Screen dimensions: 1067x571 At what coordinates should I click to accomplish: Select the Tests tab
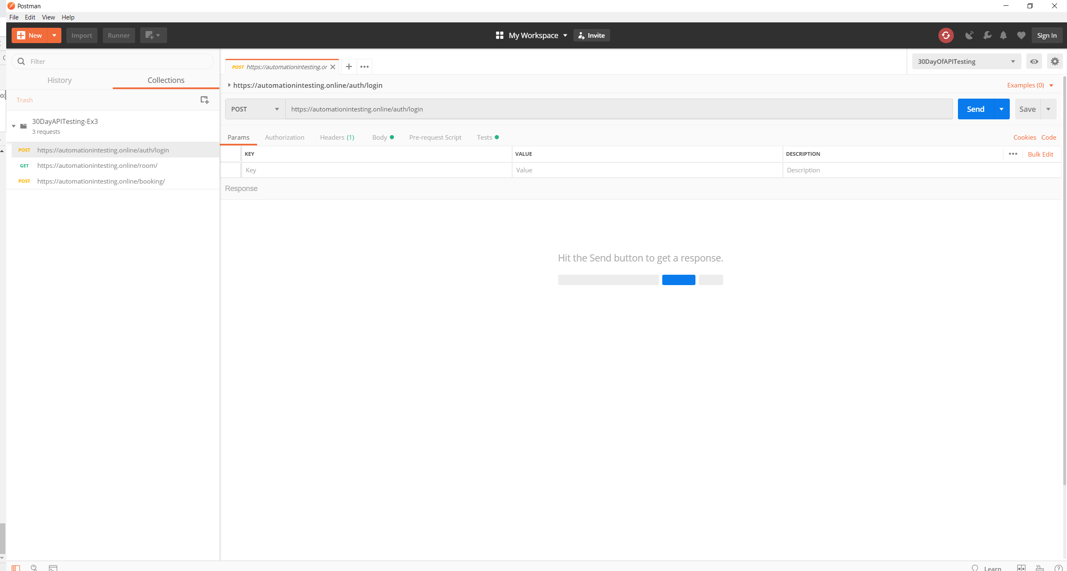(x=488, y=137)
